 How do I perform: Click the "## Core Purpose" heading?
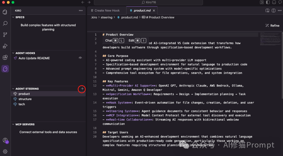click(x=115, y=56)
